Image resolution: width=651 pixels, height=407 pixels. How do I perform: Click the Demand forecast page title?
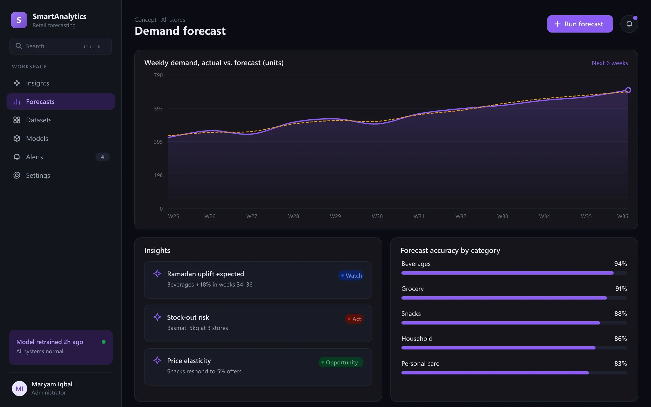(x=180, y=31)
